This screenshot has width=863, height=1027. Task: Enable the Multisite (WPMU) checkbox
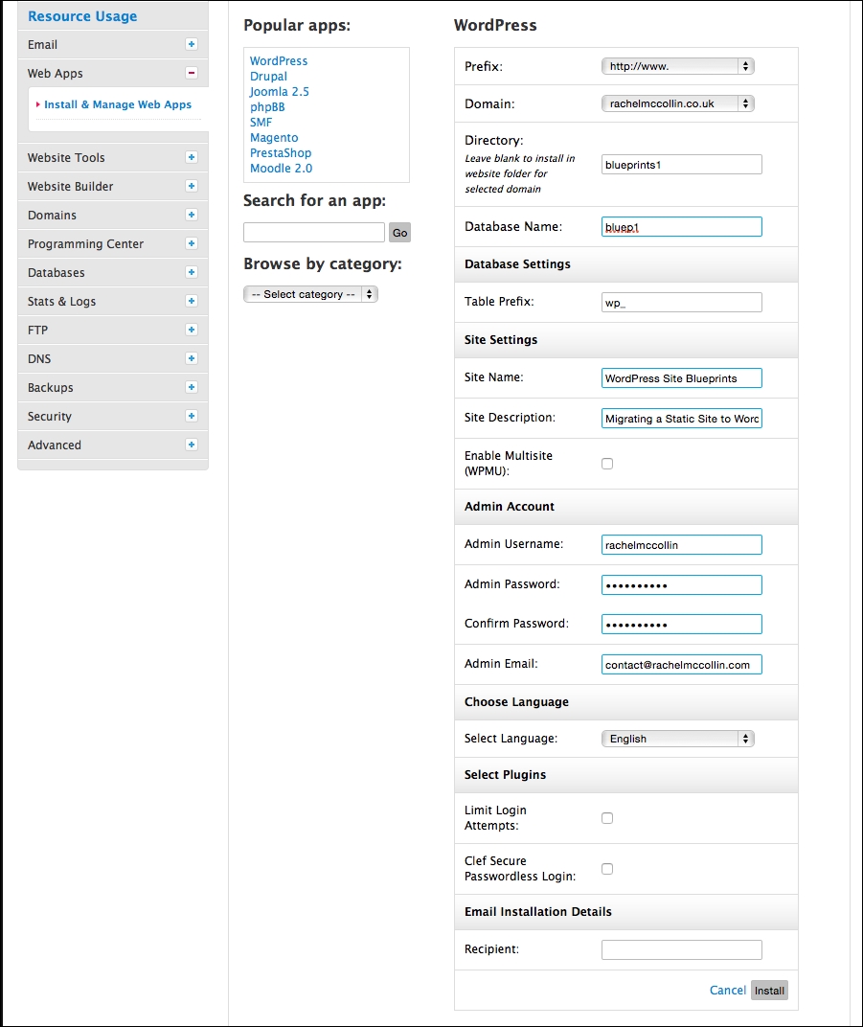(607, 464)
